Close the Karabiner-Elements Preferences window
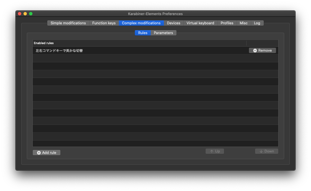The width and height of the screenshot is (311, 191). [20, 14]
